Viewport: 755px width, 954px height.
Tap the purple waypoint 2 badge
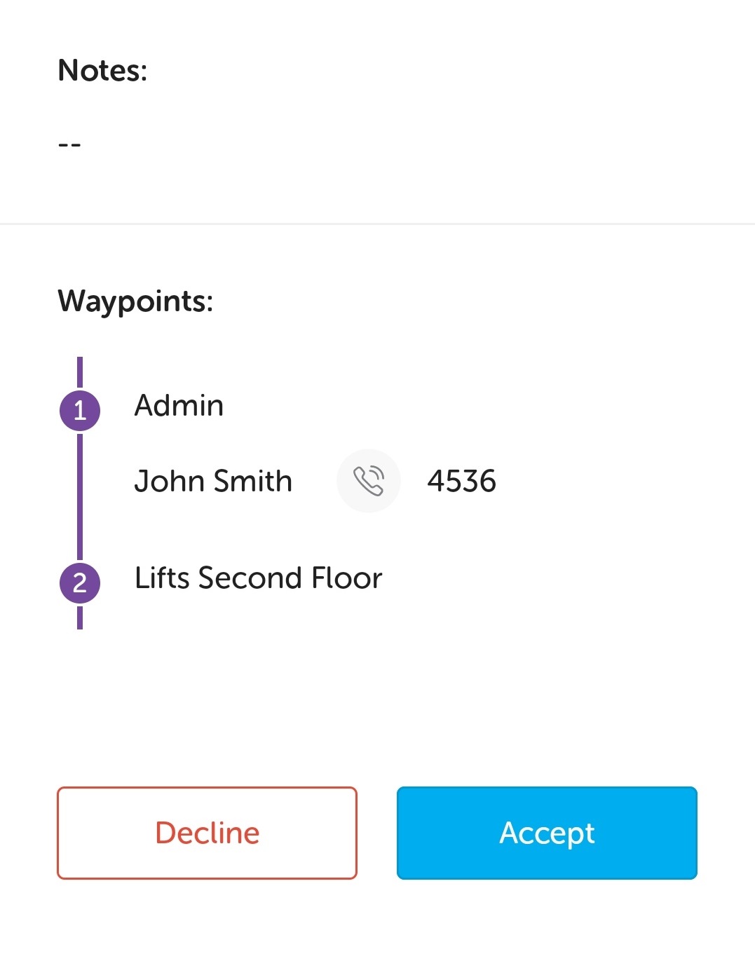(80, 583)
